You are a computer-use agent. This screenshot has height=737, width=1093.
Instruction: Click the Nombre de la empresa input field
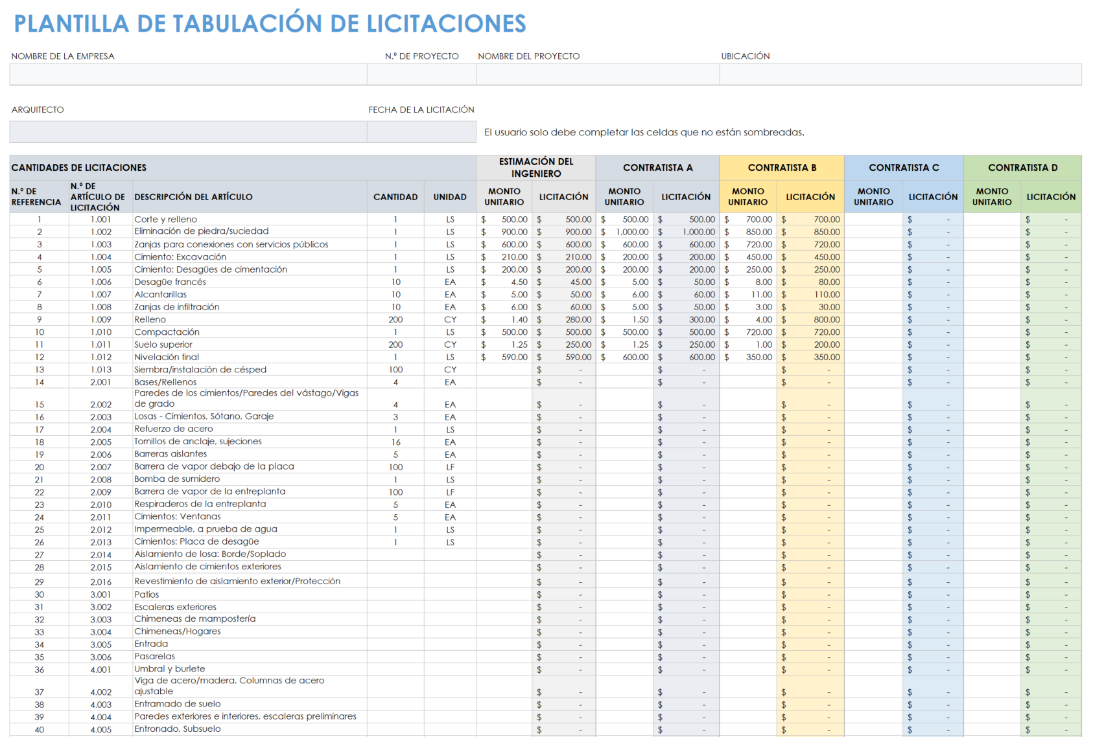tap(188, 74)
